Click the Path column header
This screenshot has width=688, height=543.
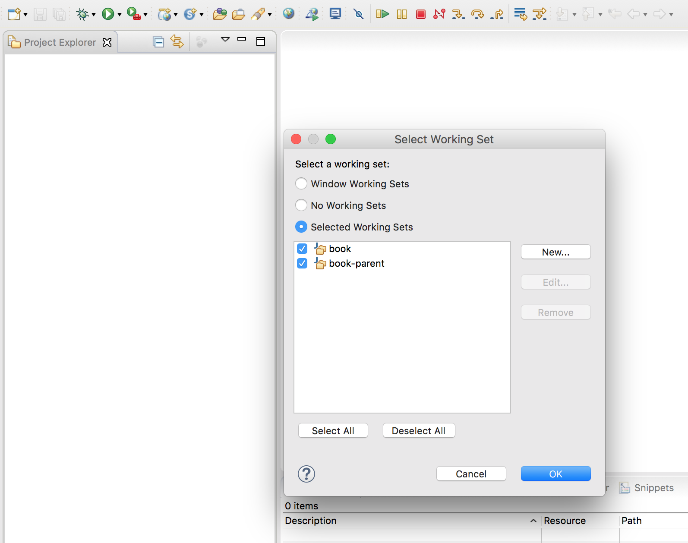tap(653, 521)
